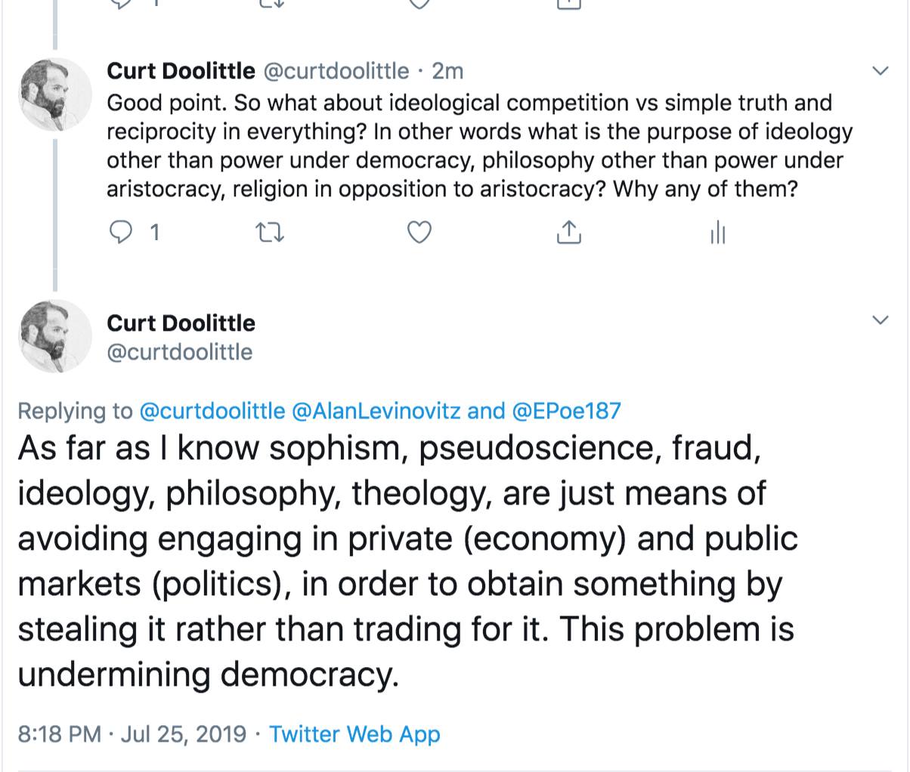
Task: Click the reply icon on the 2m tweet
Action: 122,233
